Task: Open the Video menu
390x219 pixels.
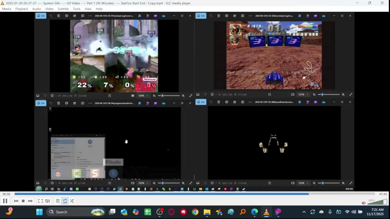Action: pyautogui.click(x=49, y=9)
